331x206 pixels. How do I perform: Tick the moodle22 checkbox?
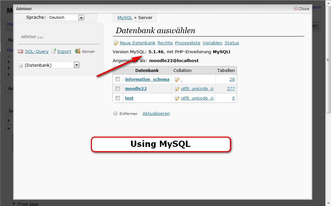(x=118, y=88)
